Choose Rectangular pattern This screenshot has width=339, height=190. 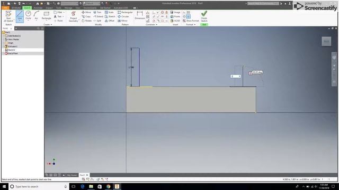click(125, 12)
